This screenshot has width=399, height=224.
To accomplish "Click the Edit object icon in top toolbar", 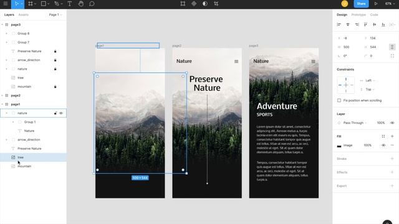I will coord(183,4).
